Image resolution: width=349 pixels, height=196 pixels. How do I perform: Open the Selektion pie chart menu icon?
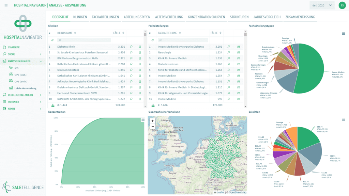tap(343, 120)
